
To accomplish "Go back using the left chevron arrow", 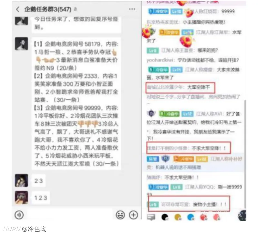I will coord(18,9).
